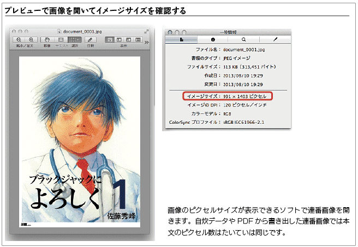358x247 pixels.
Task: Click the '注釈' label under the pencil
Action: tap(91, 46)
